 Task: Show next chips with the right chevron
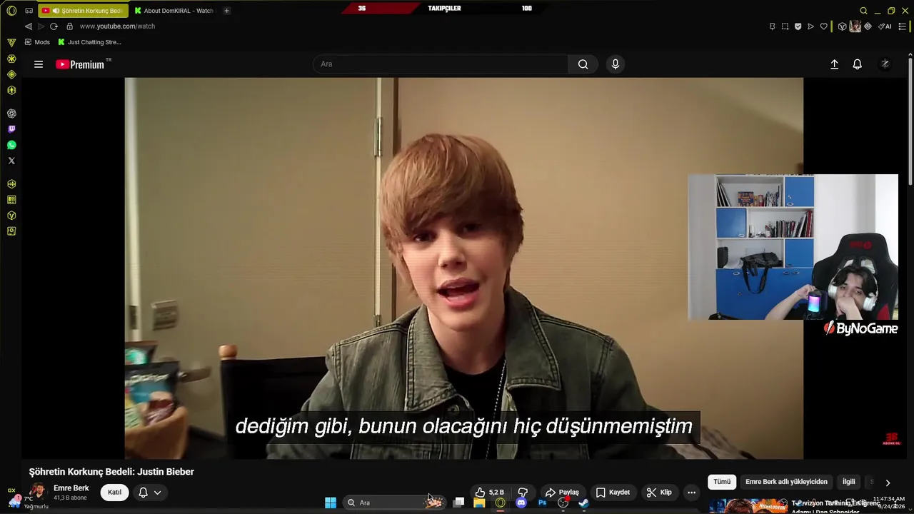888,483
